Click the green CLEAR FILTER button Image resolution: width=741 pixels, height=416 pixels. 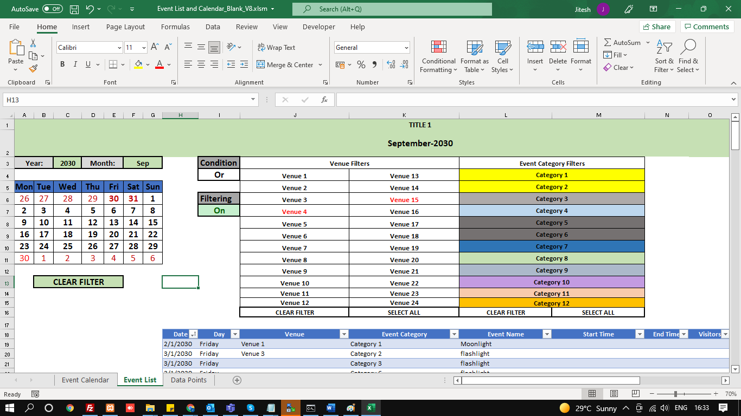78,282
